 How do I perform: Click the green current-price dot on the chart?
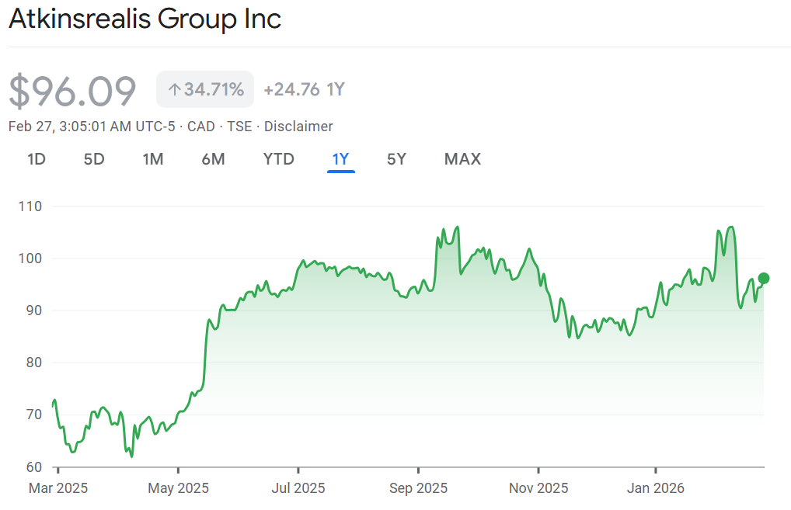click(x=763, y=278)
